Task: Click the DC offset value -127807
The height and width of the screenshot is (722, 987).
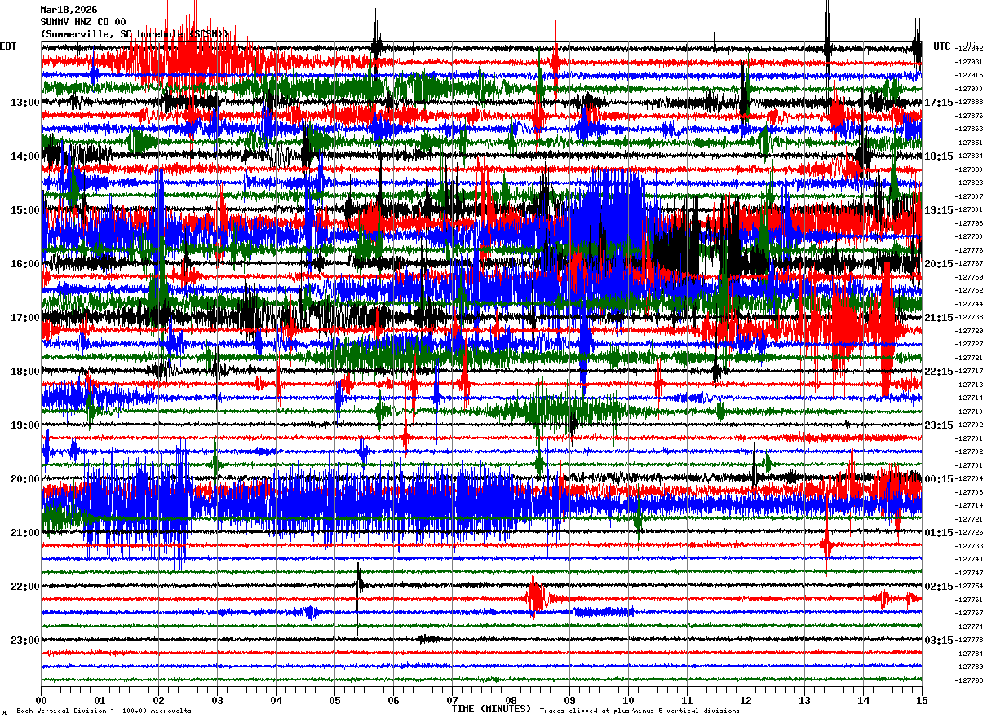Action: (x=970, y=197)
